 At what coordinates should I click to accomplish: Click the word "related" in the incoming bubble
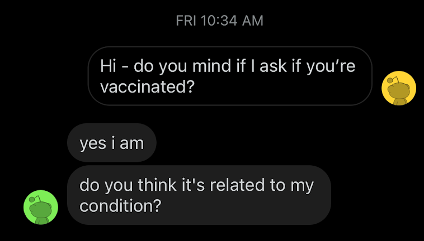click(237, 185)
